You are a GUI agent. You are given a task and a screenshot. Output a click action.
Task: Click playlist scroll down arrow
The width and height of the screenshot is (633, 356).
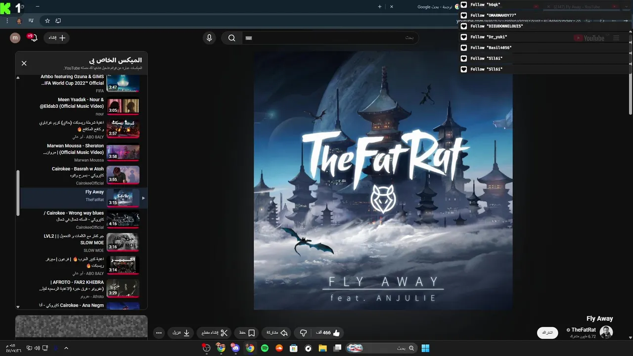[x=18, y=307]
